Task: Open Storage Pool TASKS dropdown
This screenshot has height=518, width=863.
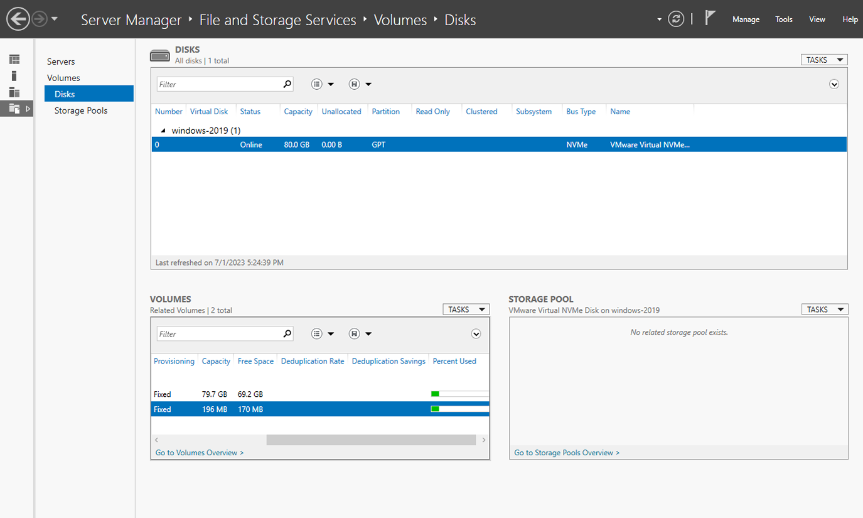Action: coord(824,310)
